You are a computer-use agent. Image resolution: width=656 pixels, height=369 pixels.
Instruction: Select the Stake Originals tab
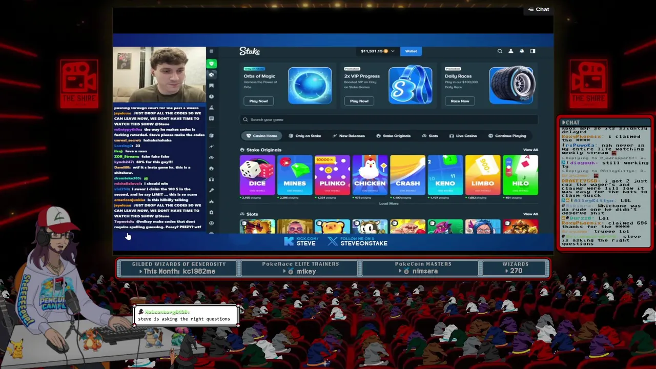(x=393, y=136)
